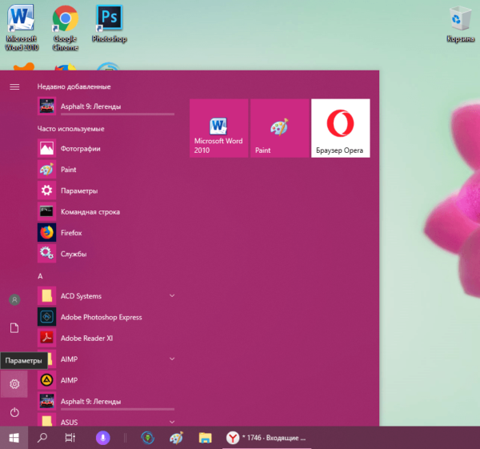
Task: Click the microphone voice assistant taskbar icon
Action: tap(103, 438)
